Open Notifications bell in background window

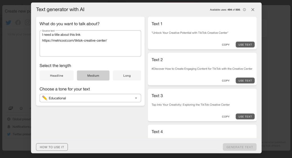(9, 127)
